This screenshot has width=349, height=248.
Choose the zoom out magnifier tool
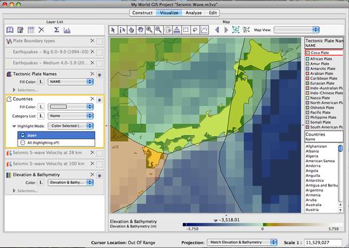point(159,30)
